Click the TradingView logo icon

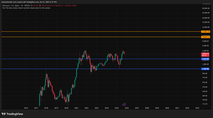(4, 114)
